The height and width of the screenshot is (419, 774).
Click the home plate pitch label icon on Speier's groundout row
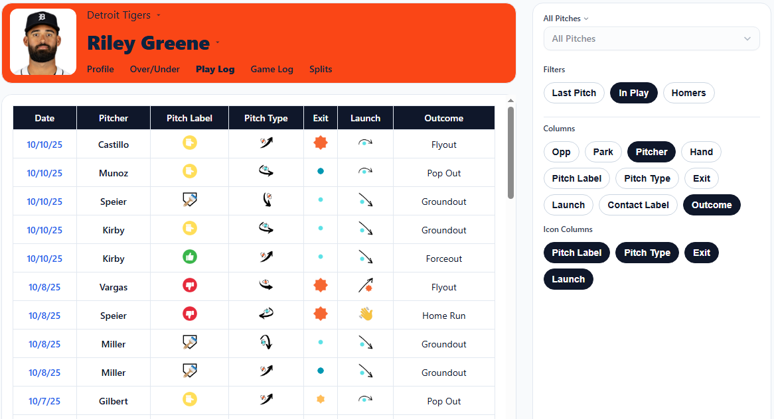(190, 199)
